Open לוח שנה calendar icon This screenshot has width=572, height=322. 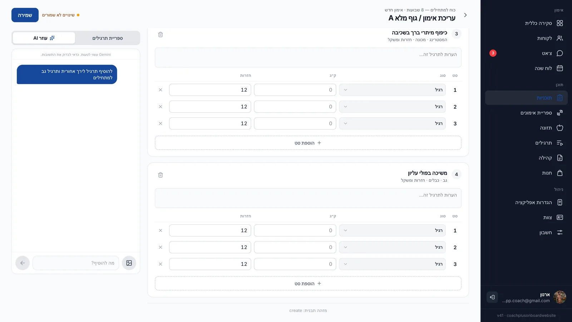(x=560, y=68)
